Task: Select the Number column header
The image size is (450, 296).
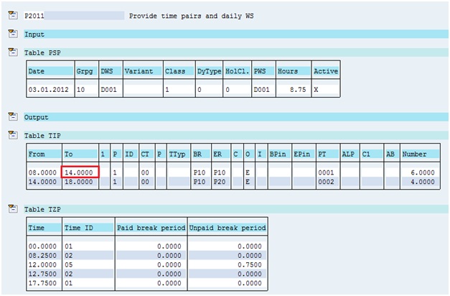Action: (415, 154)
